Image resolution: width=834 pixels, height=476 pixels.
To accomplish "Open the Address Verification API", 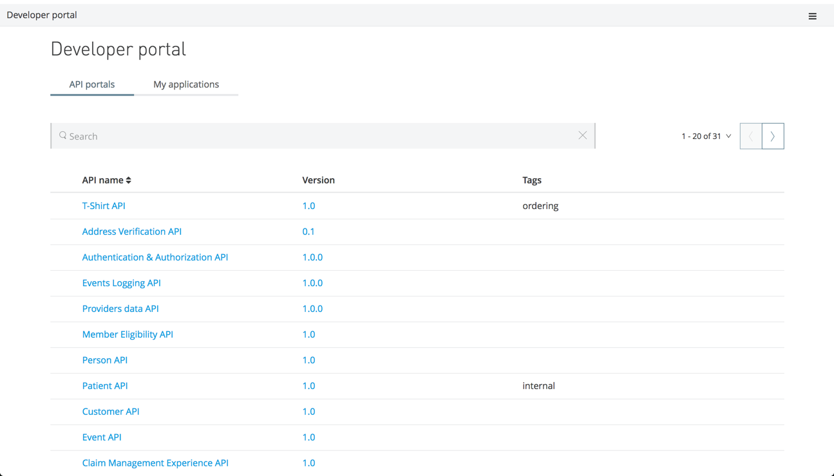I will 131,231.
